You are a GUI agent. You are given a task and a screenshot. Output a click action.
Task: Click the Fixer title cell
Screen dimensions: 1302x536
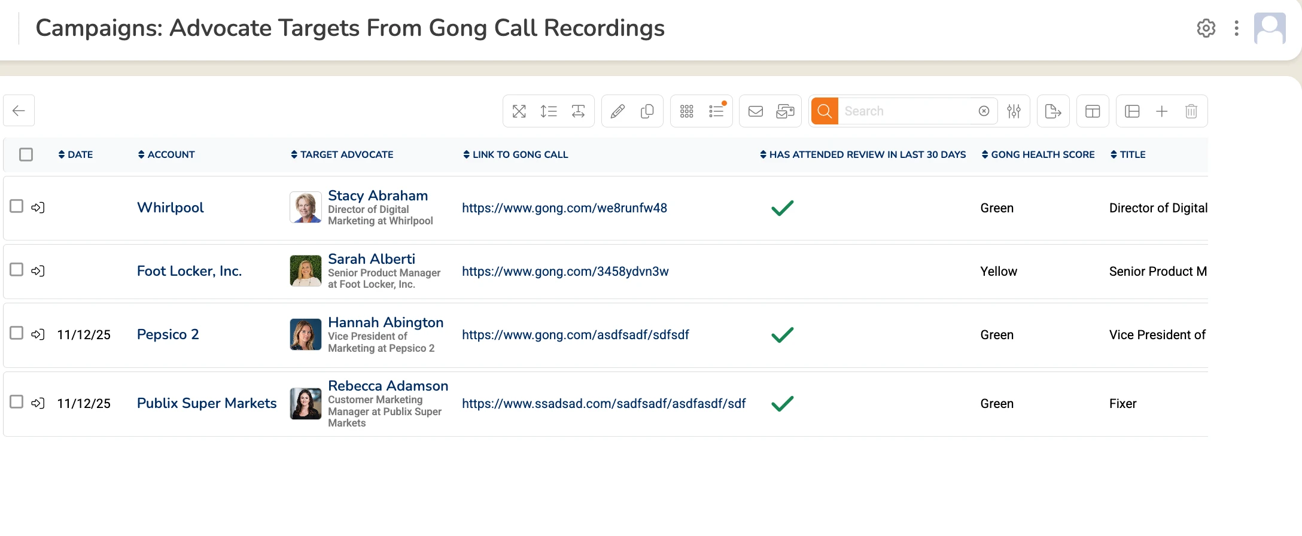pyautogui.click(x=1122, y=404)
